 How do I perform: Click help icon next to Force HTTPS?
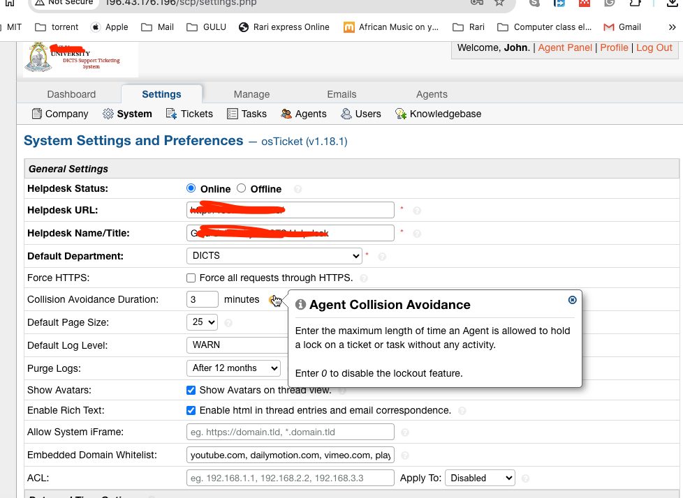click(364, 278)
